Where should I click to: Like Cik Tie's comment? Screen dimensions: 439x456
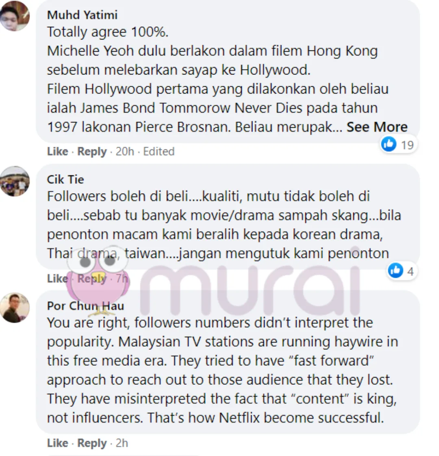click(x=58, y=278)
